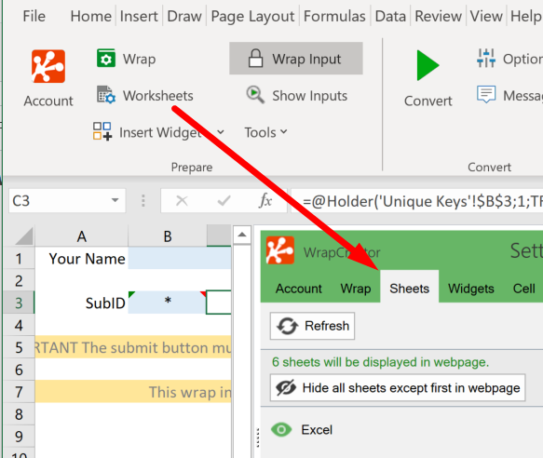Open Messages speech bubble icon
This screenshot has height=458, width=543.
[x=486, y=94]
